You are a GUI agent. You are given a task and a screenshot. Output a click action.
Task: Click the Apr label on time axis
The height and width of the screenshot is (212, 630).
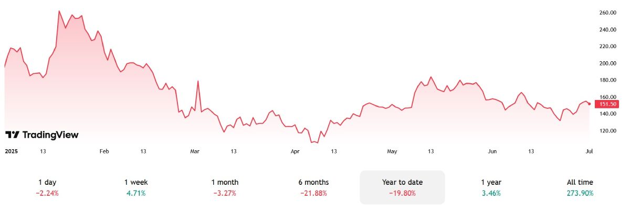295,151
